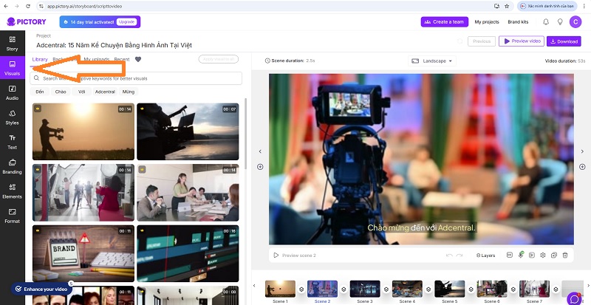Open notifications bell icon
591x305 pixels.
click(546, 22)
